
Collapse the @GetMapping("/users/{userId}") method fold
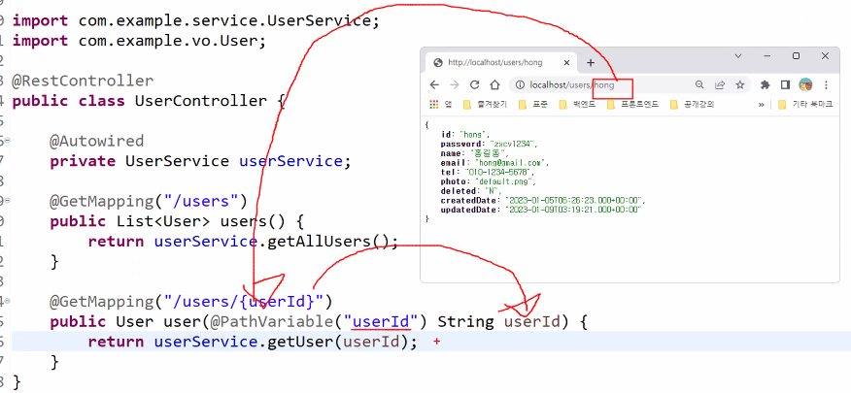(7, 301)
